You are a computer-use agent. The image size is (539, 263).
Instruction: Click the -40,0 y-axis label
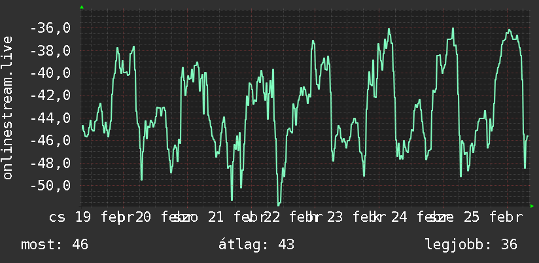(x=50, y=73)
